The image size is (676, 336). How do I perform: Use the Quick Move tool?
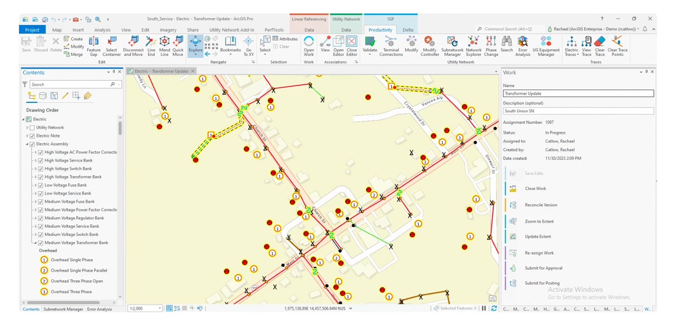178,46
